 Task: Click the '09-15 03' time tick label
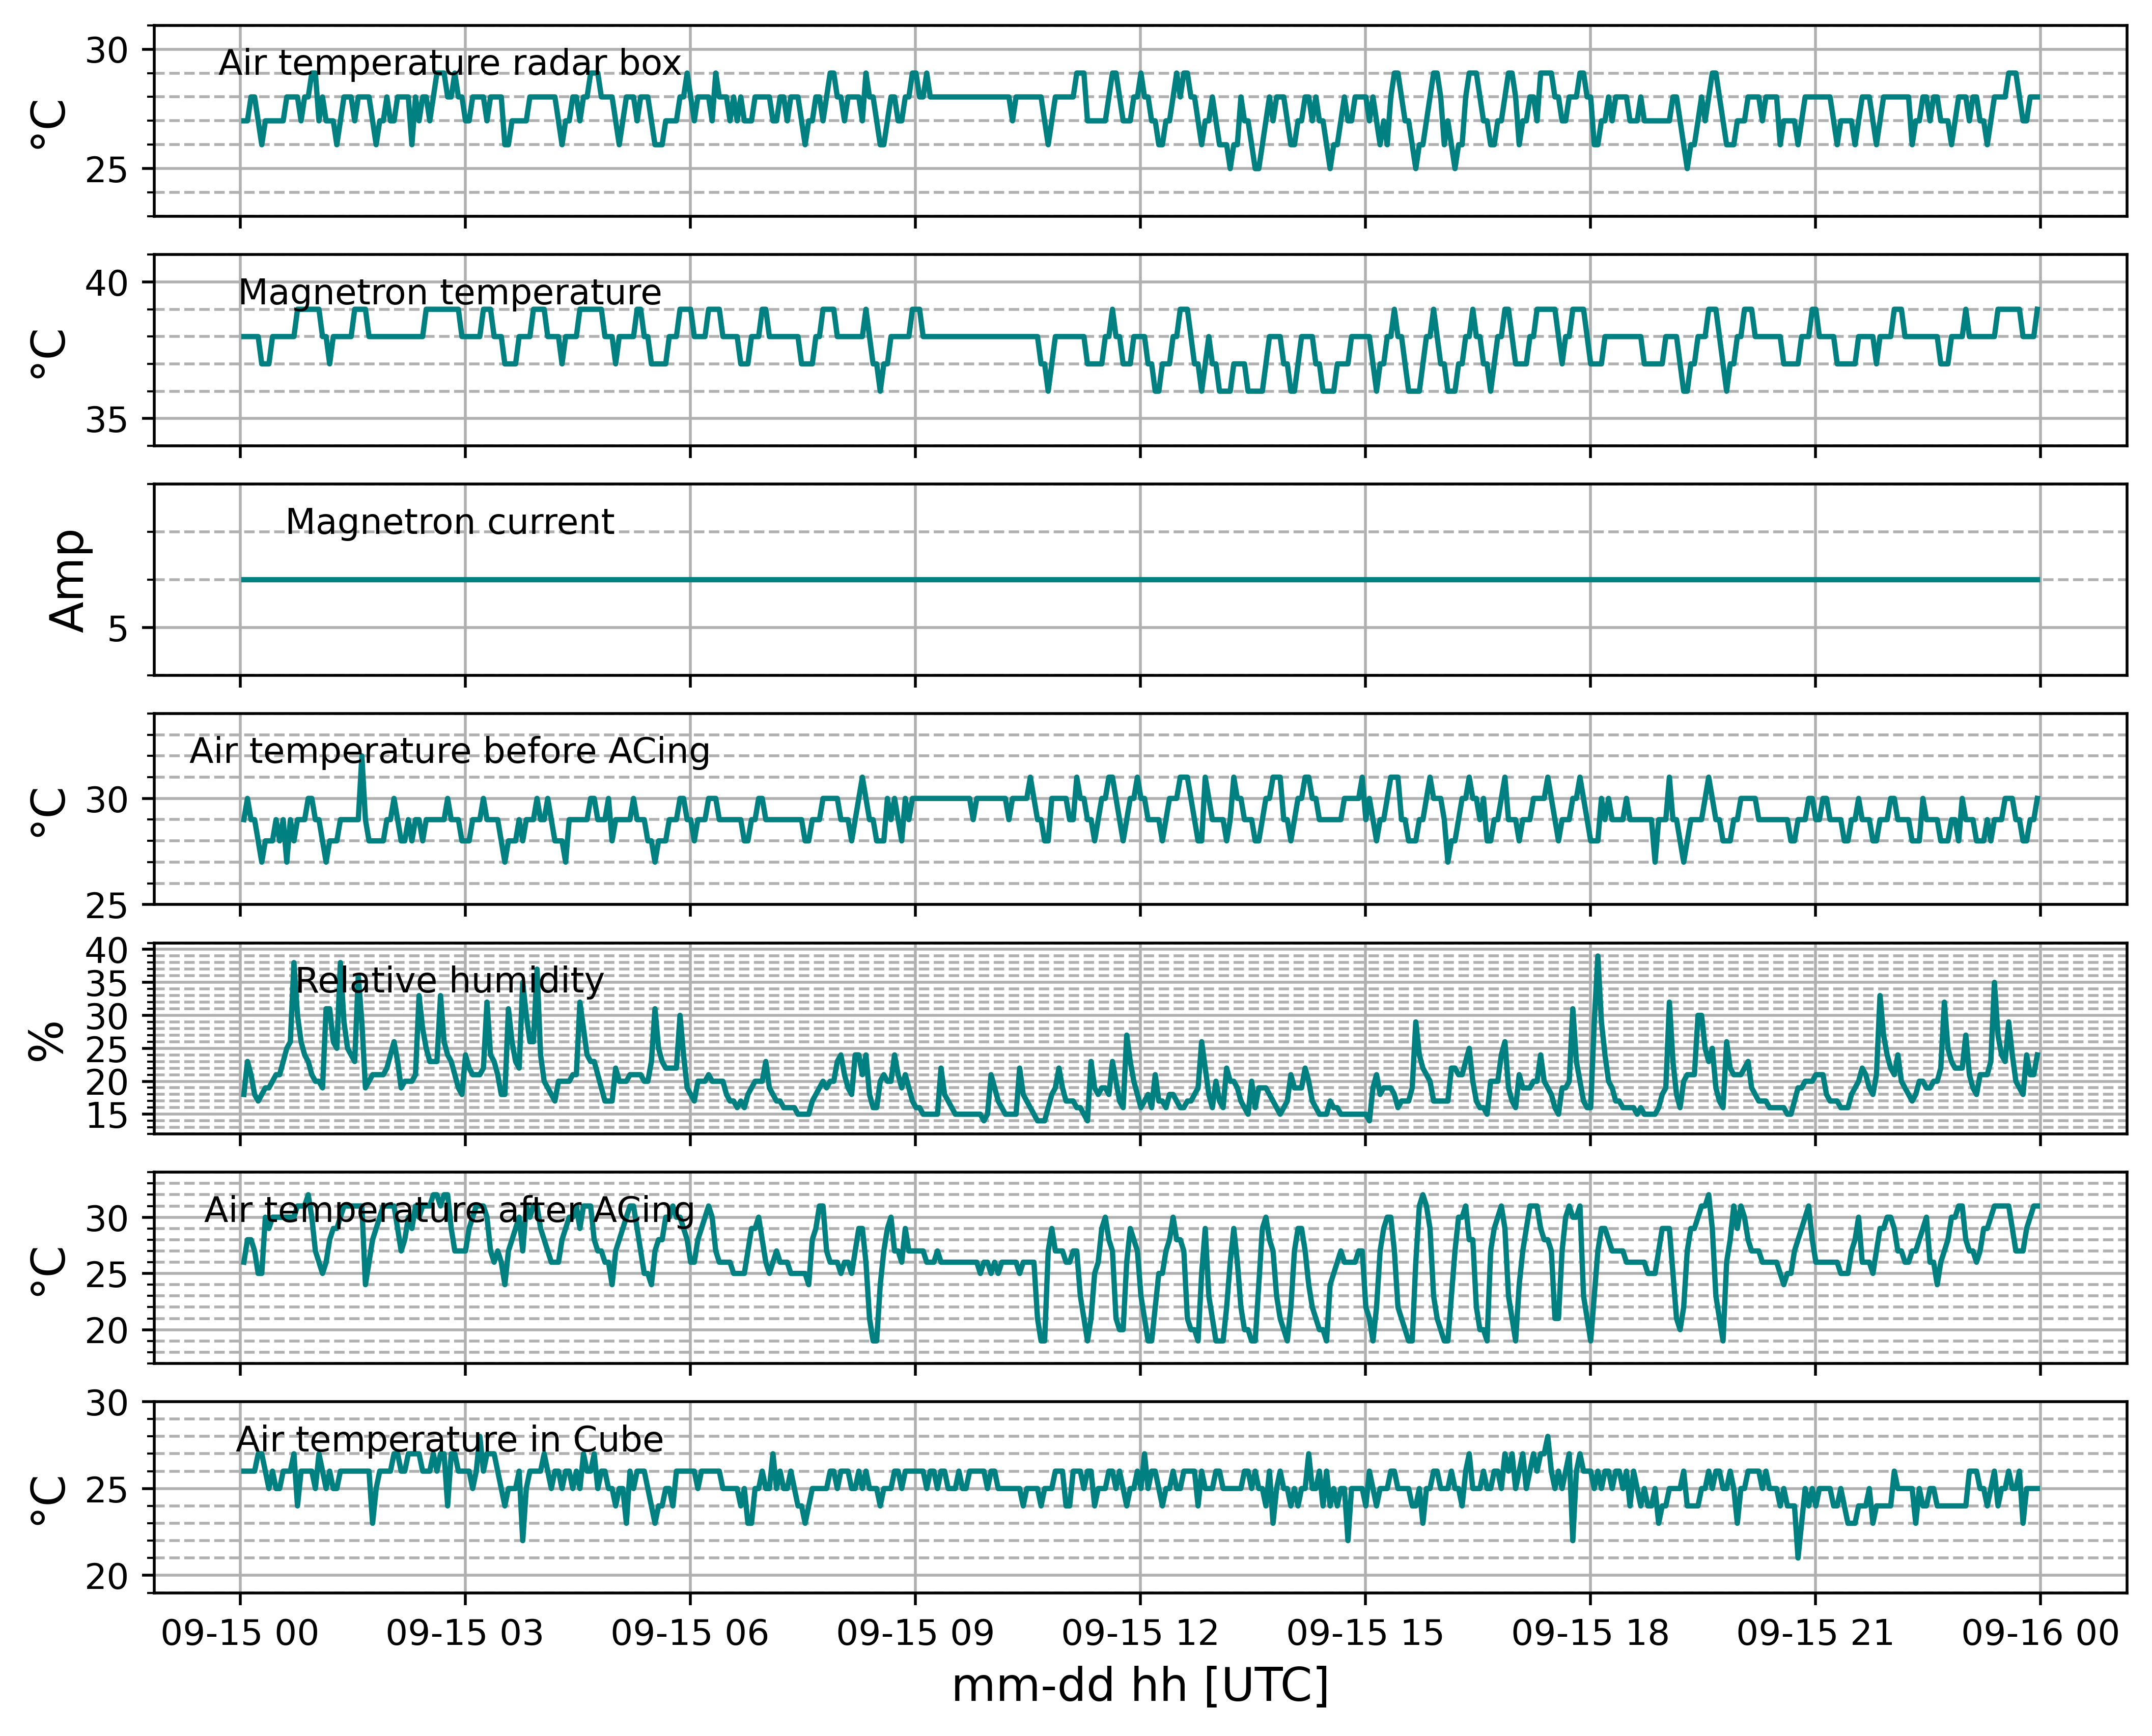tap(464, 1633)
